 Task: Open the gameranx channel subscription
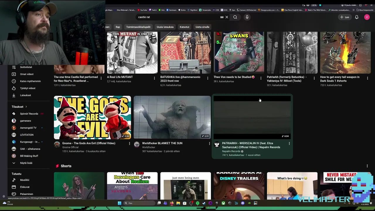click(x=25, y=121)
